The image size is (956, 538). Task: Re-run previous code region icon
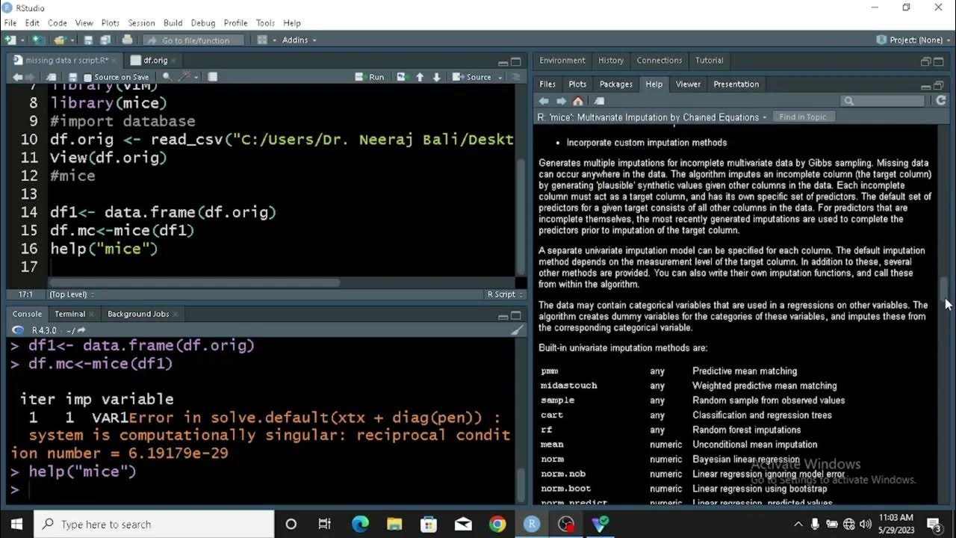(x=403, y=77)
